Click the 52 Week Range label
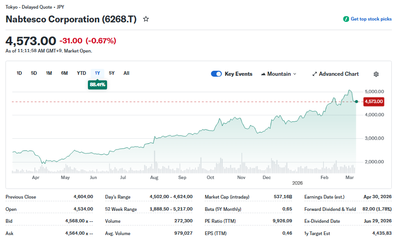Image resolution: width=395 pixels, height=241 pixels. [121, 209]
